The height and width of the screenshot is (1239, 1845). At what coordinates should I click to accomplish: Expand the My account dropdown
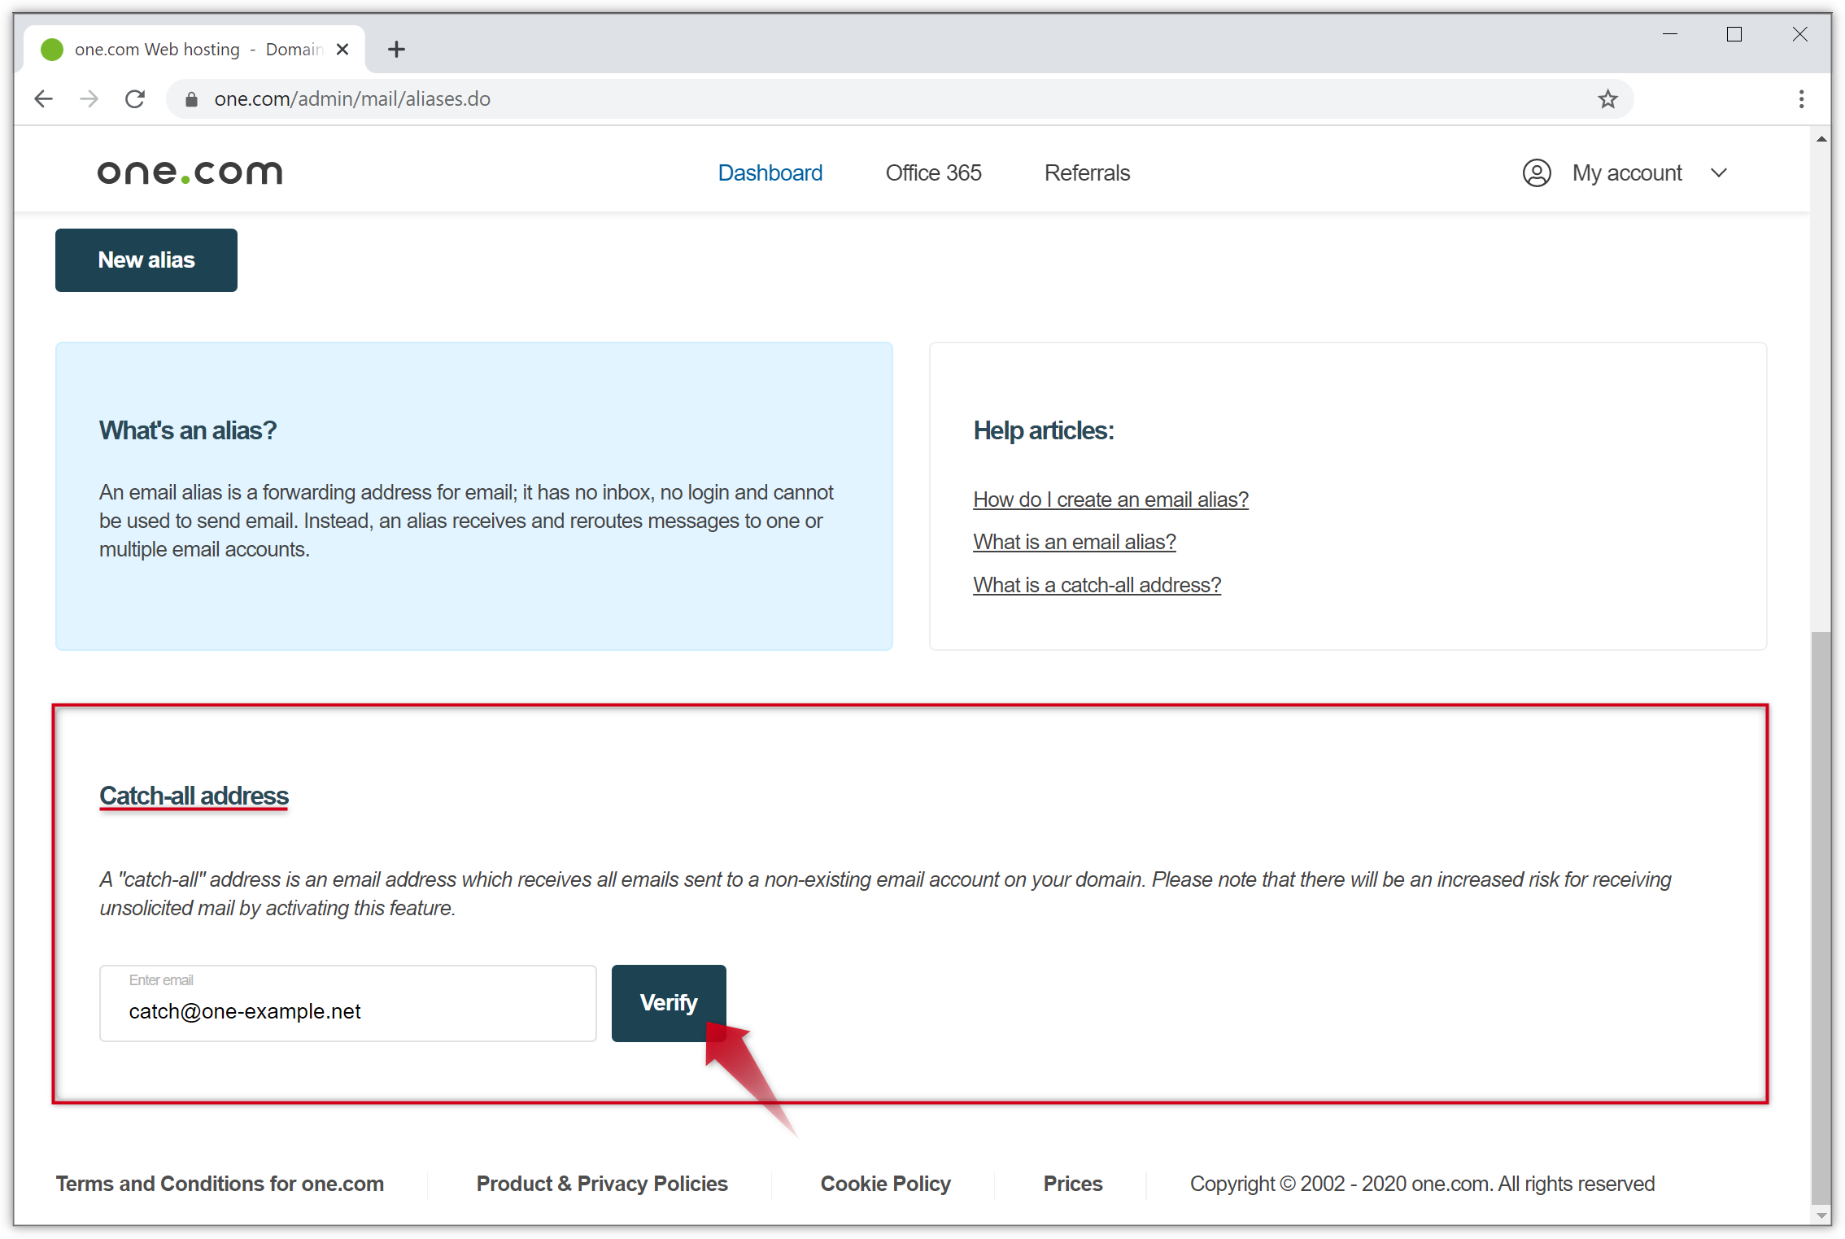pyautogui.click(x=1627, y=172)
